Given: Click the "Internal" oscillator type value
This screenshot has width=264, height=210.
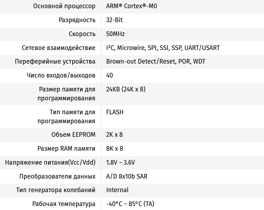Looking at the screenshot, I should coord(117,190).
